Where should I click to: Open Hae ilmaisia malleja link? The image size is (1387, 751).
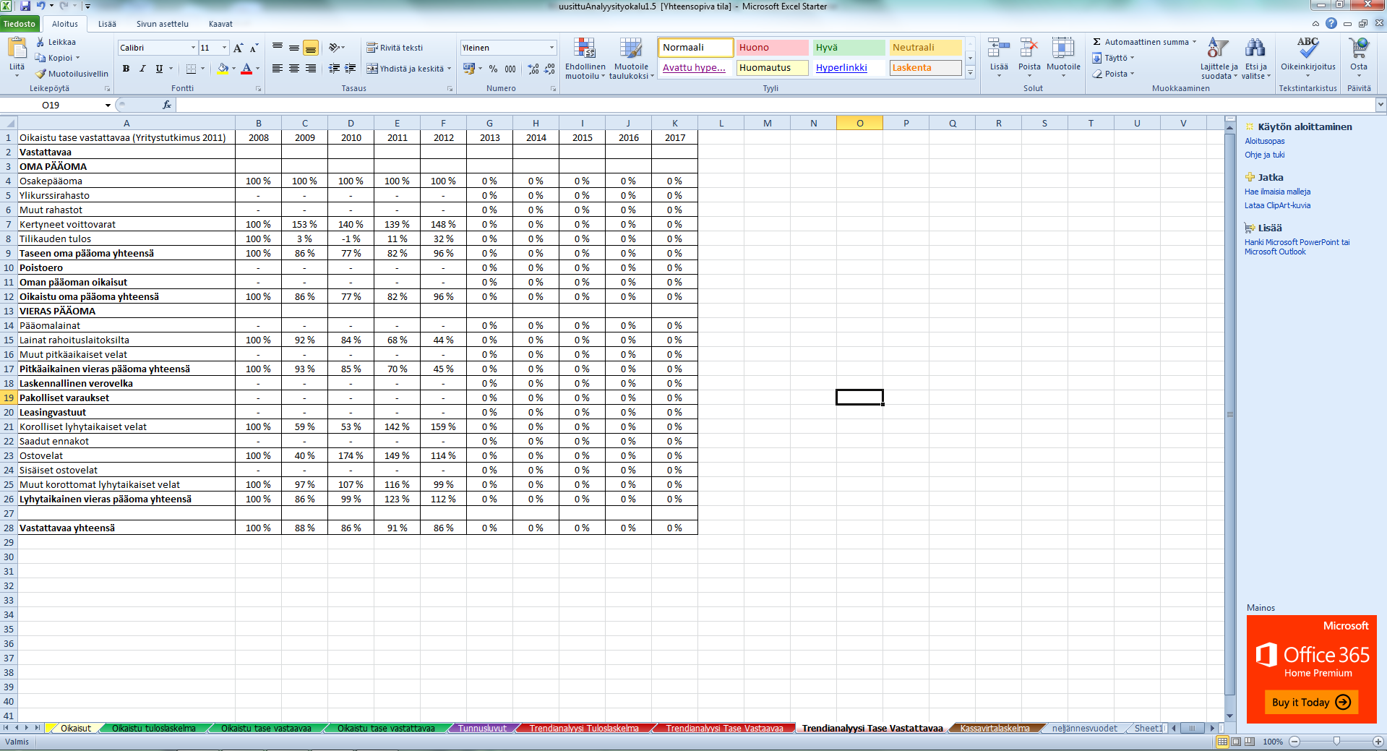coord(1277,192)
